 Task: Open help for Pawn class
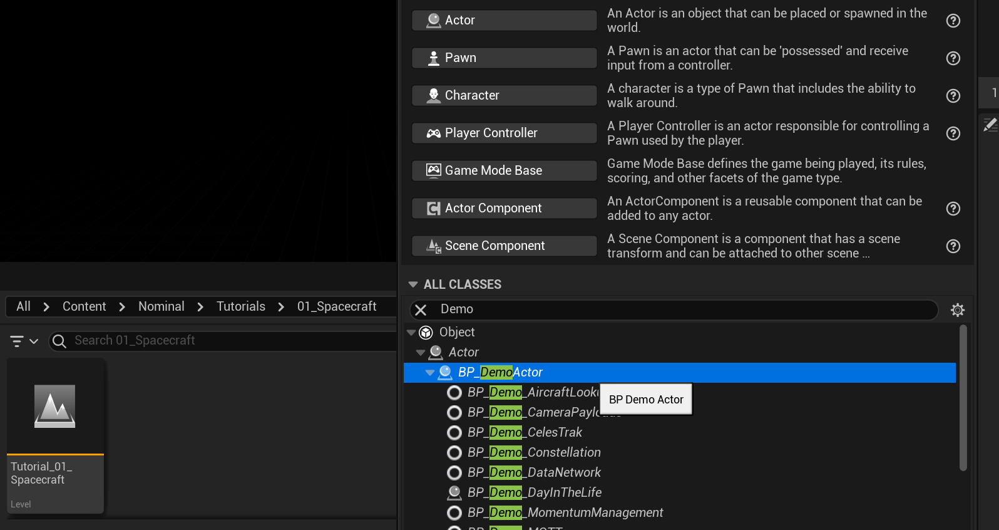point(953,58)
